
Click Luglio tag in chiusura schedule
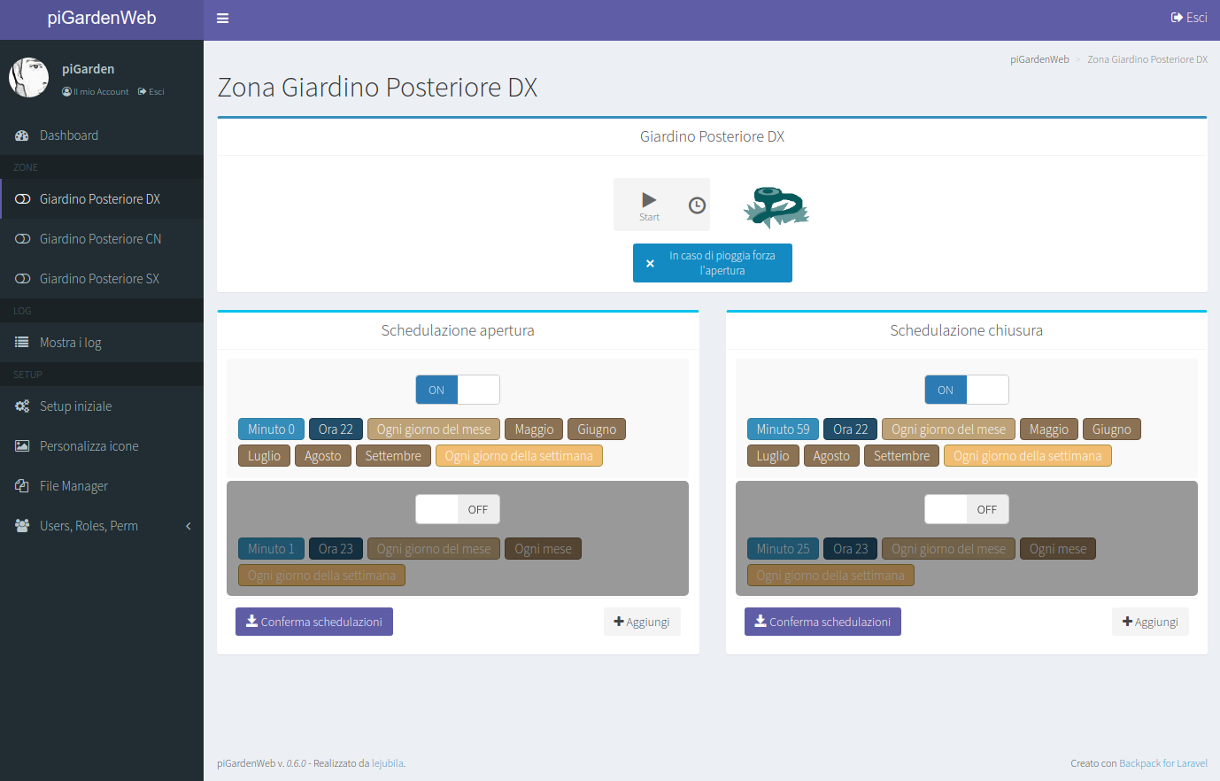point(773,456)
